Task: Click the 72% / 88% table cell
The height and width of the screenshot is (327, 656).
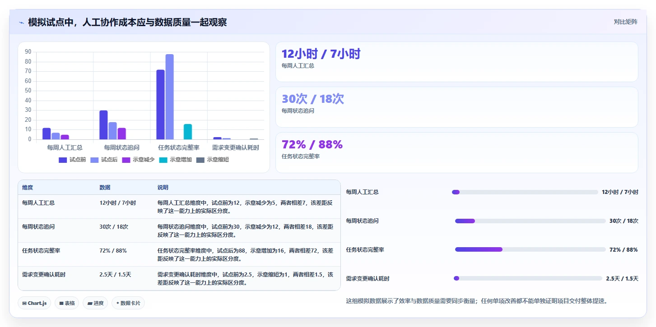Action: (113, 251)
